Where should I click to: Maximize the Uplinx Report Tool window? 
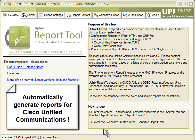point(185,4)
